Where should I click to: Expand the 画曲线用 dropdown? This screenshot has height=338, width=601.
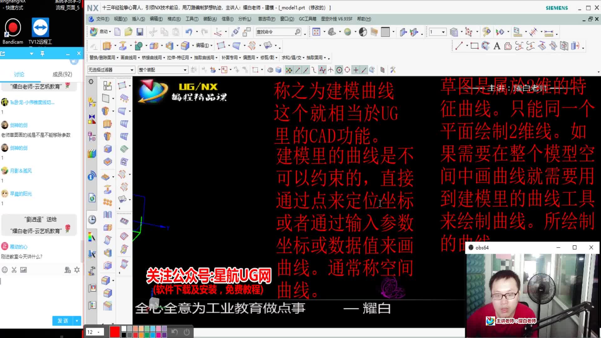point(130,58)
